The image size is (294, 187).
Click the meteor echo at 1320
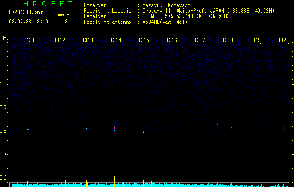[284, 129]
